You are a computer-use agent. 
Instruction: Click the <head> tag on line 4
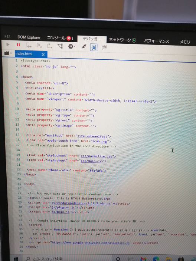27,77
